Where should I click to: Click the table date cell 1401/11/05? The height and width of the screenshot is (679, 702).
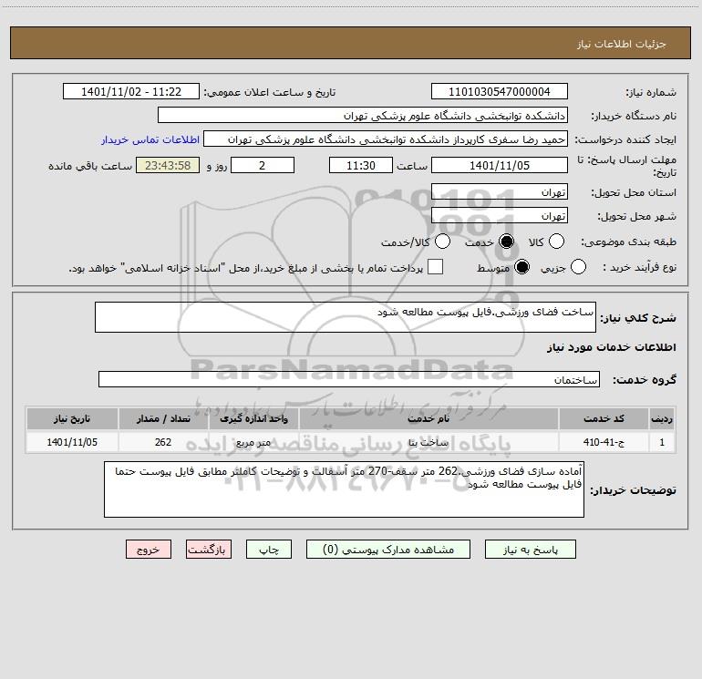[72, 442]
